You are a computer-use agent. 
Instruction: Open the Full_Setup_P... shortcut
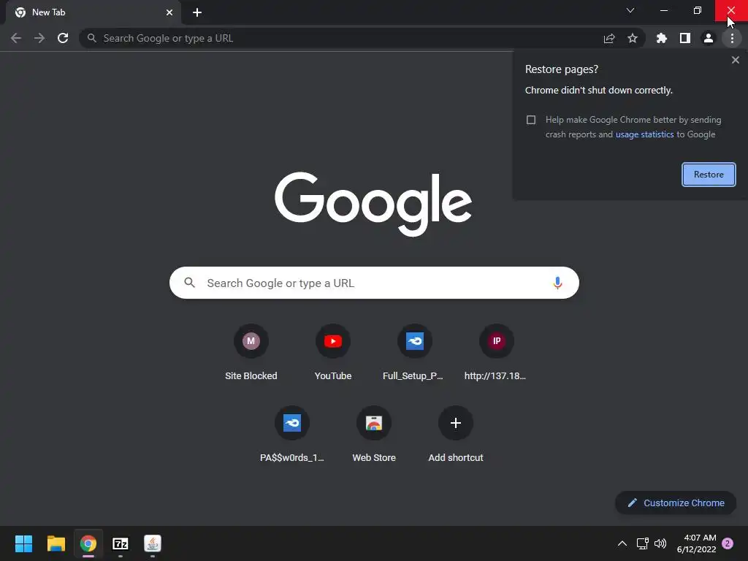415,353
